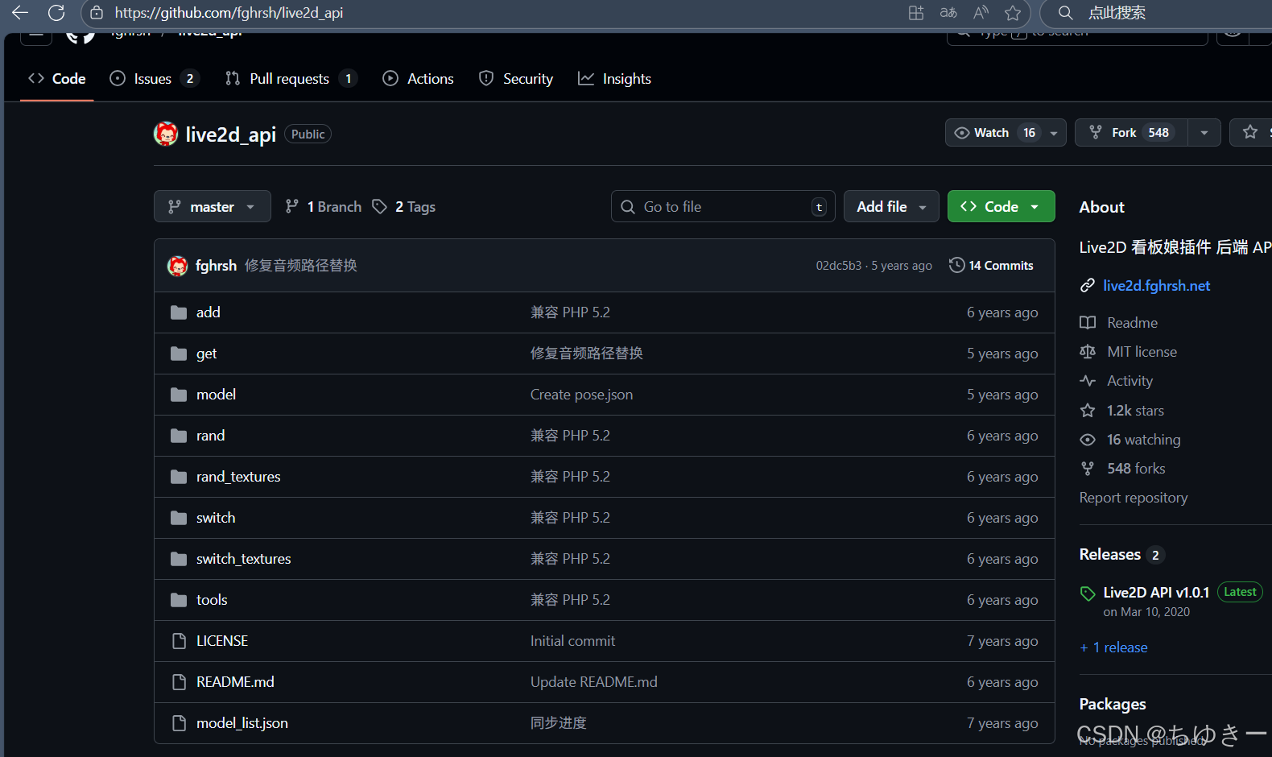
Task: Open 'Update README.md' commit message
Action: pos(593,682)
